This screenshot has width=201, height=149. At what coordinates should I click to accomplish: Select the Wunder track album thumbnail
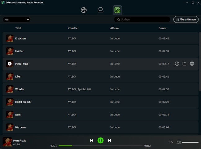coord(10,89)
